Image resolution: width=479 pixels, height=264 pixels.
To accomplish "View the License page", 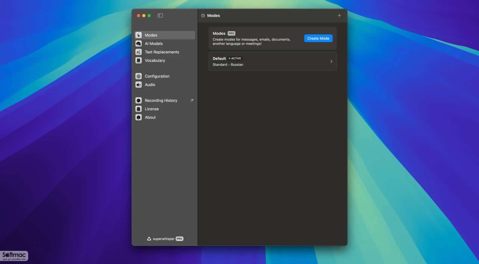I will click(x=165, y=109).
